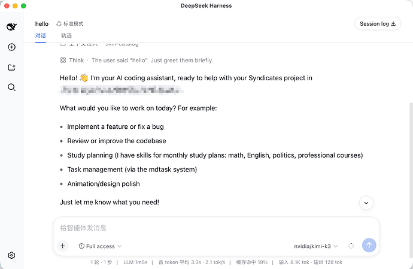Jump to bottom with chevron-down button
This screenshot has height=269, width=413.
tap(366, 203)
